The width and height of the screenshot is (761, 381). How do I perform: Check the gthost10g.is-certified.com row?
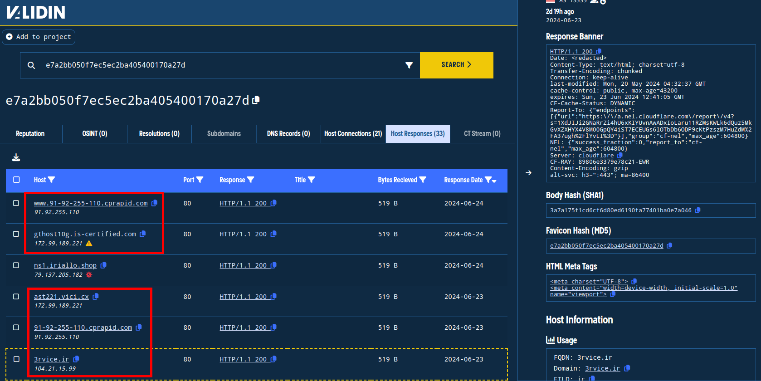point(16,234)
